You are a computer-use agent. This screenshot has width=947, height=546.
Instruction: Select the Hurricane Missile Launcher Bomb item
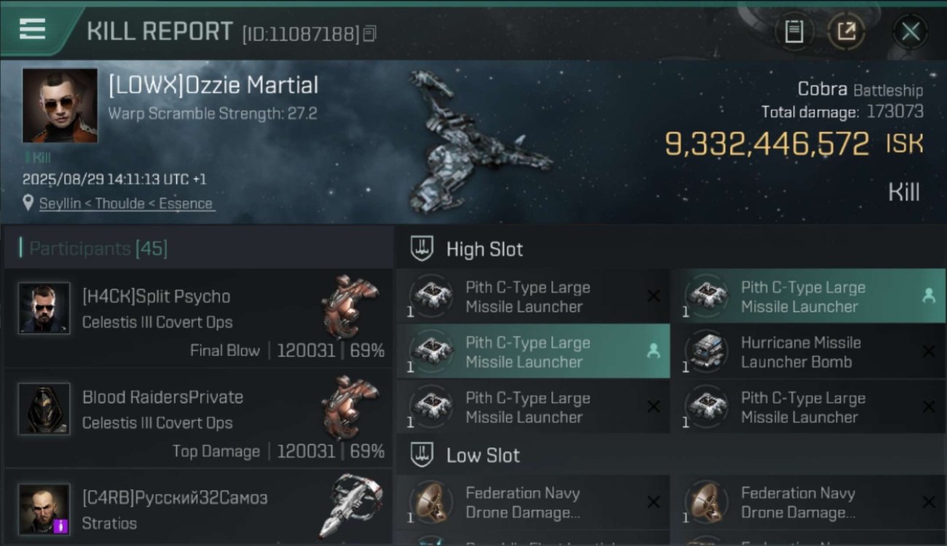[801, 352]
